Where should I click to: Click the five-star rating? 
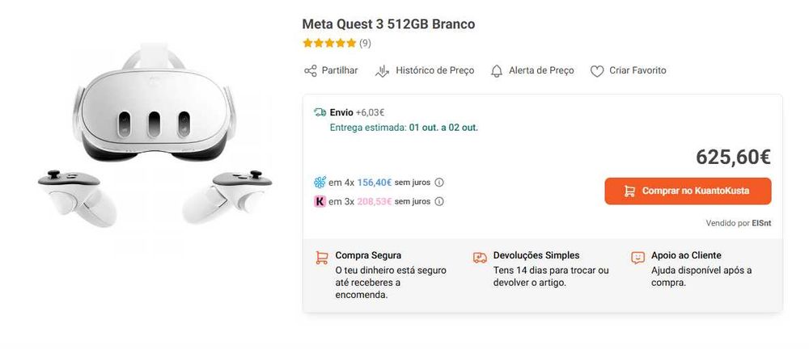point(328,43)
